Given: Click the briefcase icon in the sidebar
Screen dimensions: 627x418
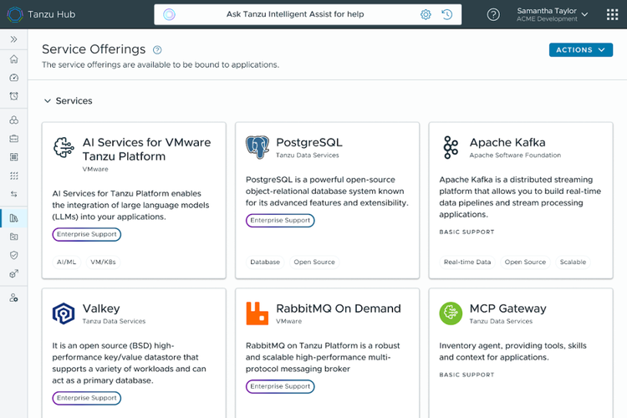Looking at the screenshot, I should [x=13, y=138].
